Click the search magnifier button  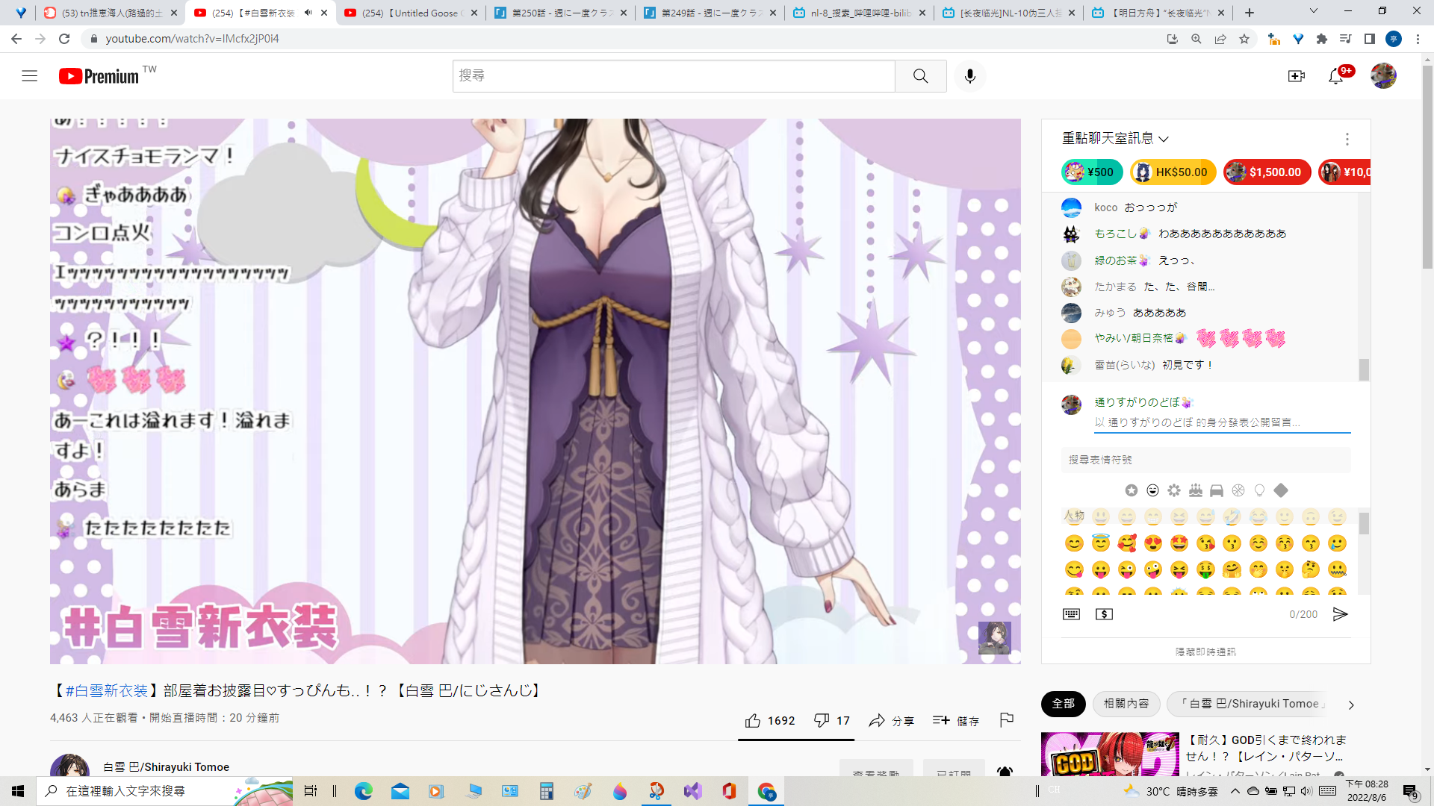click(920, 75)
